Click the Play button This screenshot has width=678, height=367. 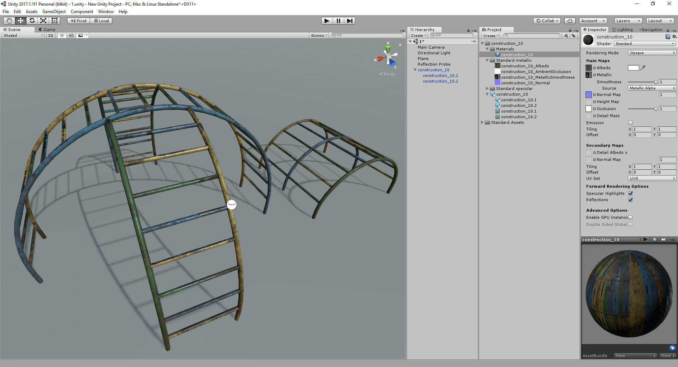tap(327, 21)
